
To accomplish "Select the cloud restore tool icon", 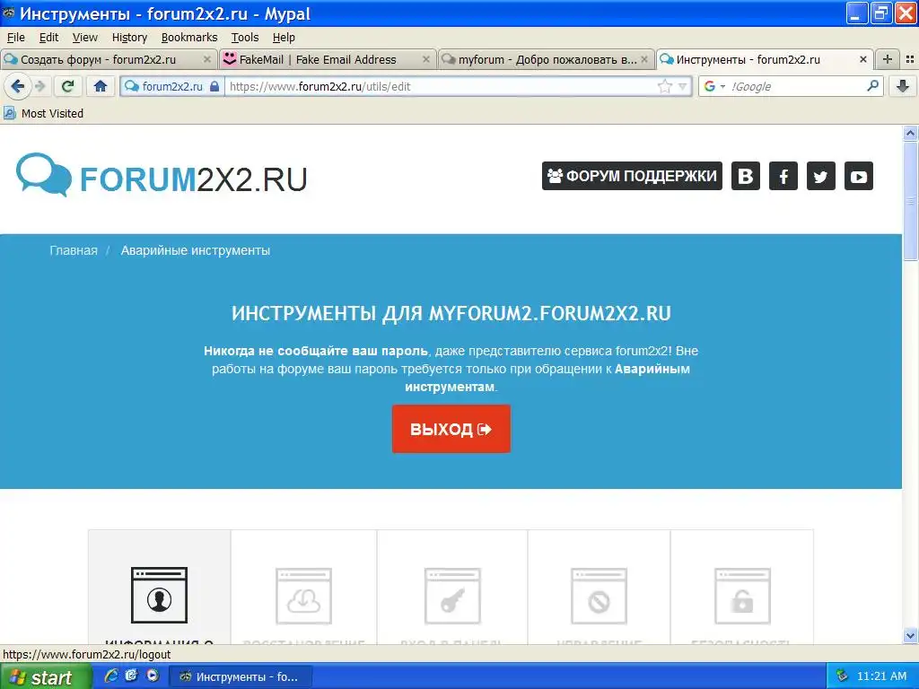I will click(x=303, y=596).
